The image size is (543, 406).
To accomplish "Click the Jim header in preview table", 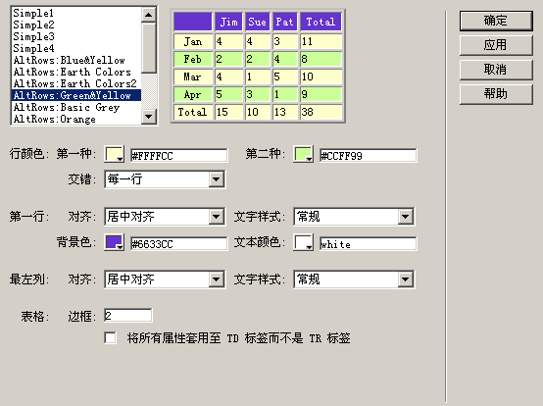I will [229, 22].
